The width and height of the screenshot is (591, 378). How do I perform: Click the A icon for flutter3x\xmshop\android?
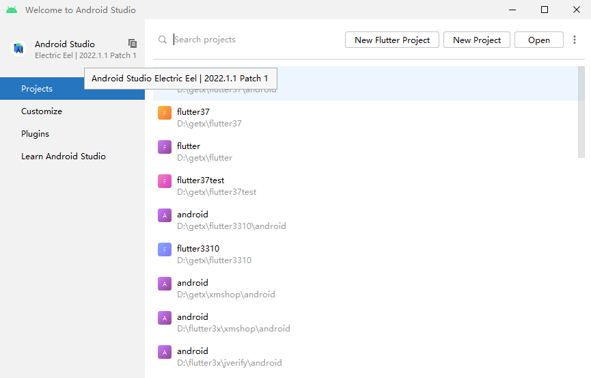(165, 318)
